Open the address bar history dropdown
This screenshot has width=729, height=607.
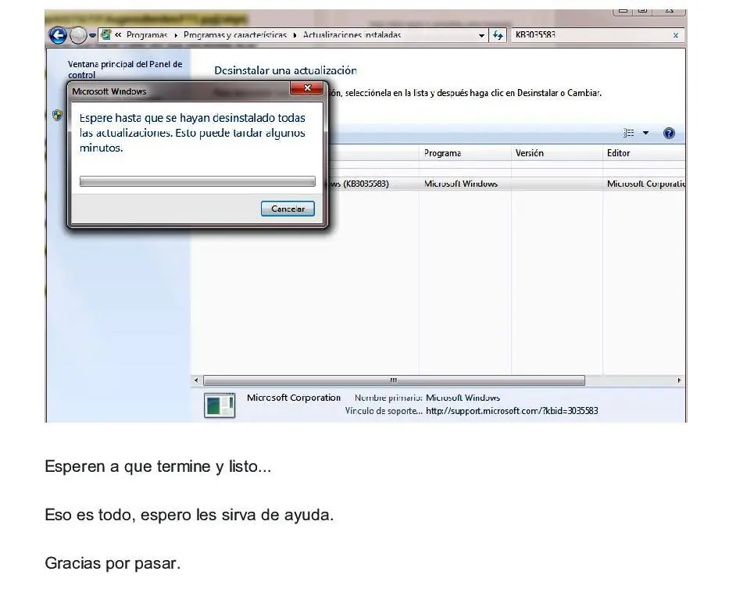coord(481,35)
